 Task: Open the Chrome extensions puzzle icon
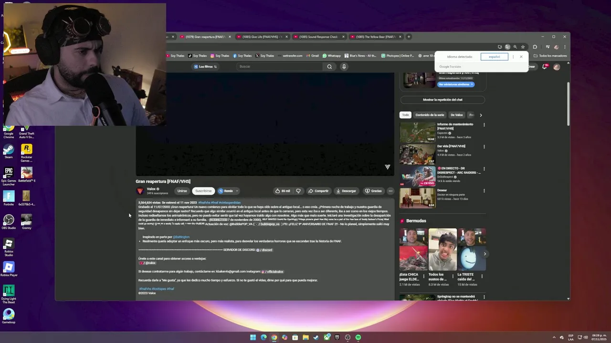point(535,47)
